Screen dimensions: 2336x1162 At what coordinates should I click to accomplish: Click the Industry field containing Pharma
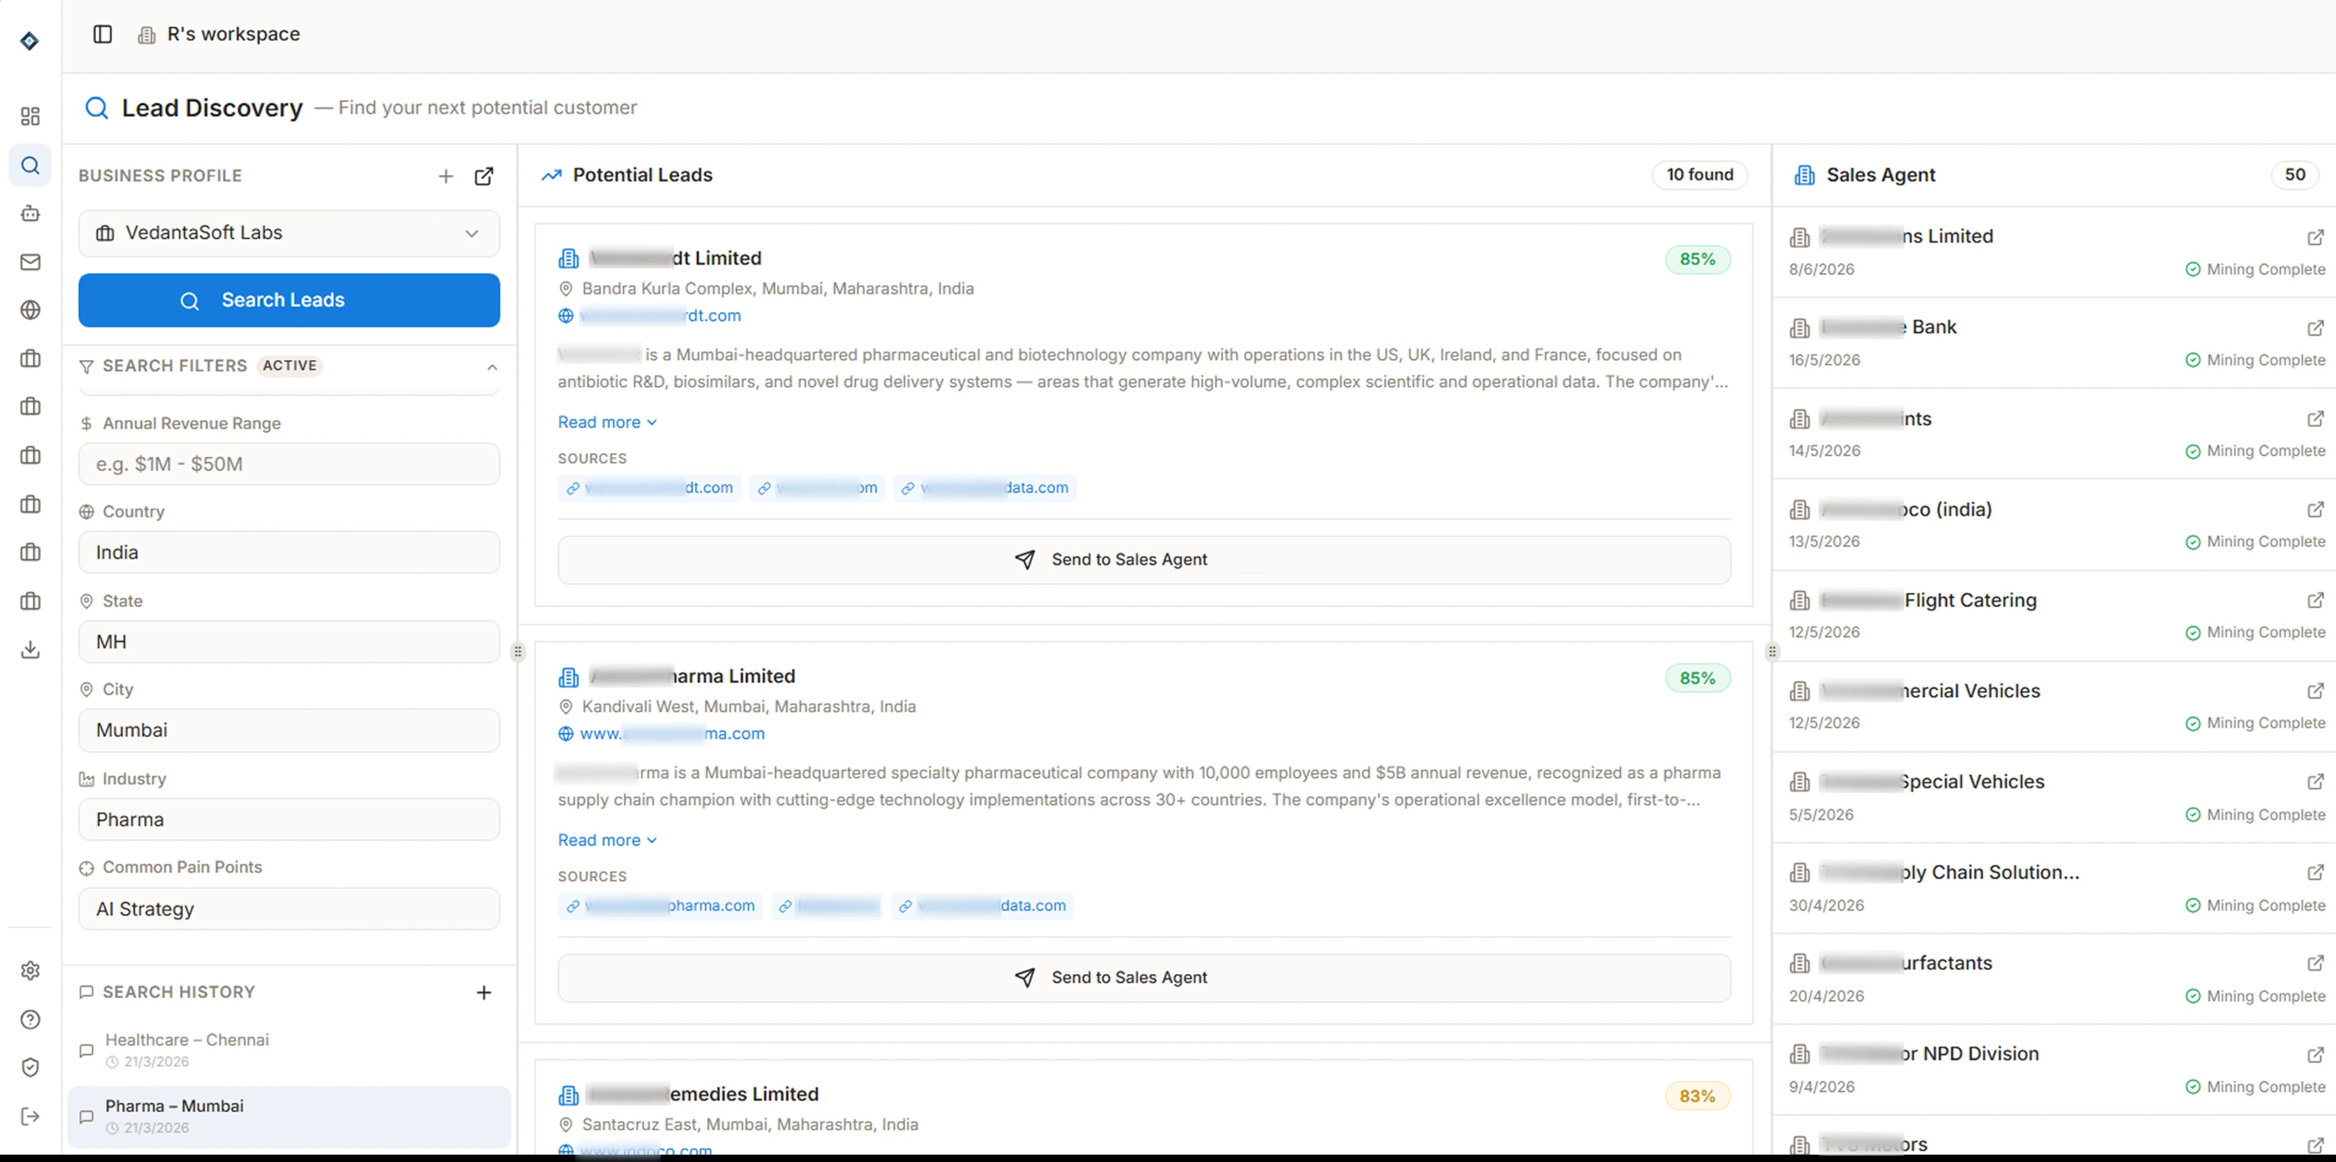click(x=288, y=820)
